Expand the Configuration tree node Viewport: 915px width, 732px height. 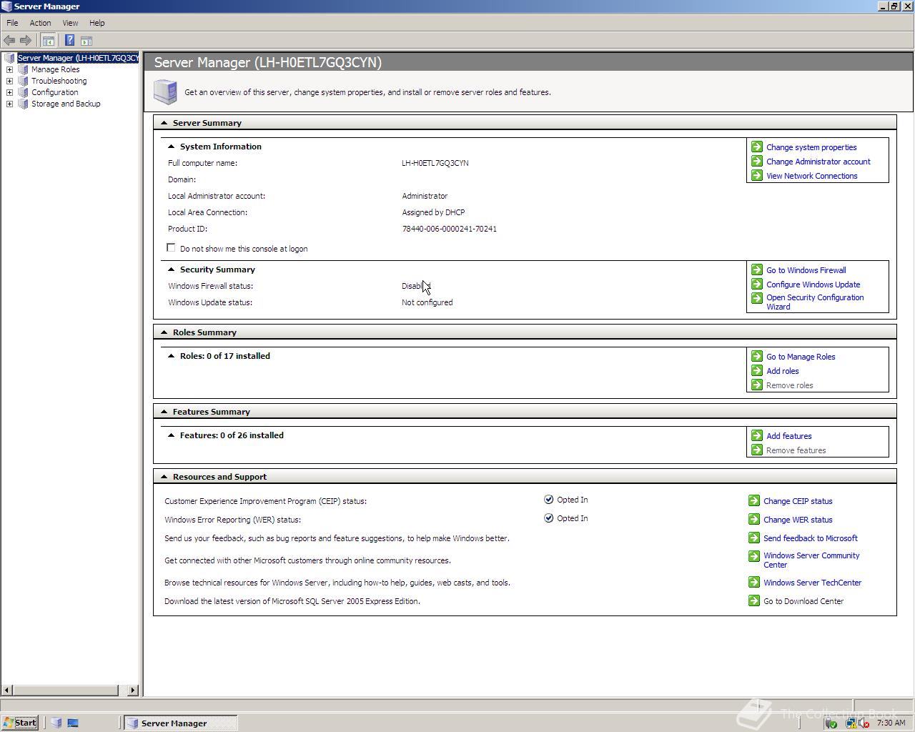[x=9, y=92]
